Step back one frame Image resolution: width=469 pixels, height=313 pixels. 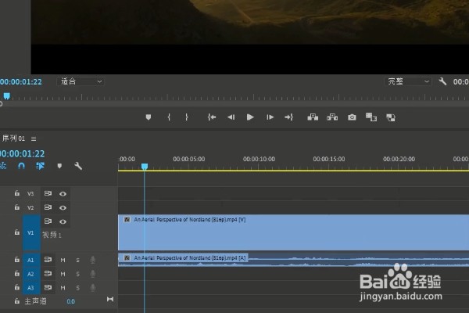tap(231, 117)
